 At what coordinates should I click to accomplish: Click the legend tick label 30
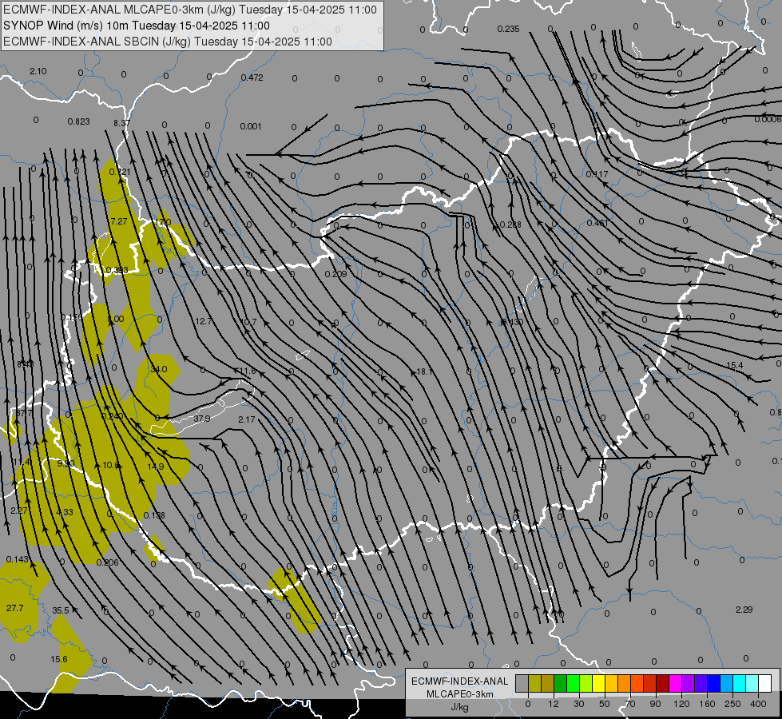tap(578, 704)
